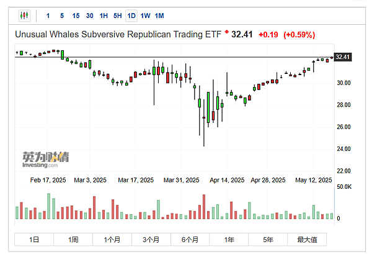Show the 1年 time range
This screenshot has width=372, height=257.
pyautogui.click(x=229, y=240)
